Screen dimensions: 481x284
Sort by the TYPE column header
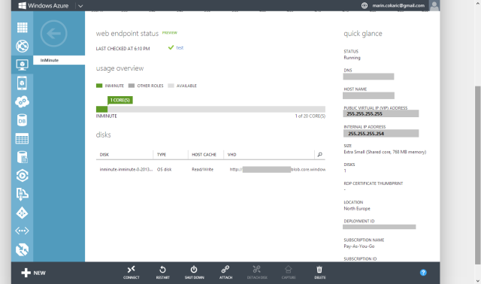point(162,155)
